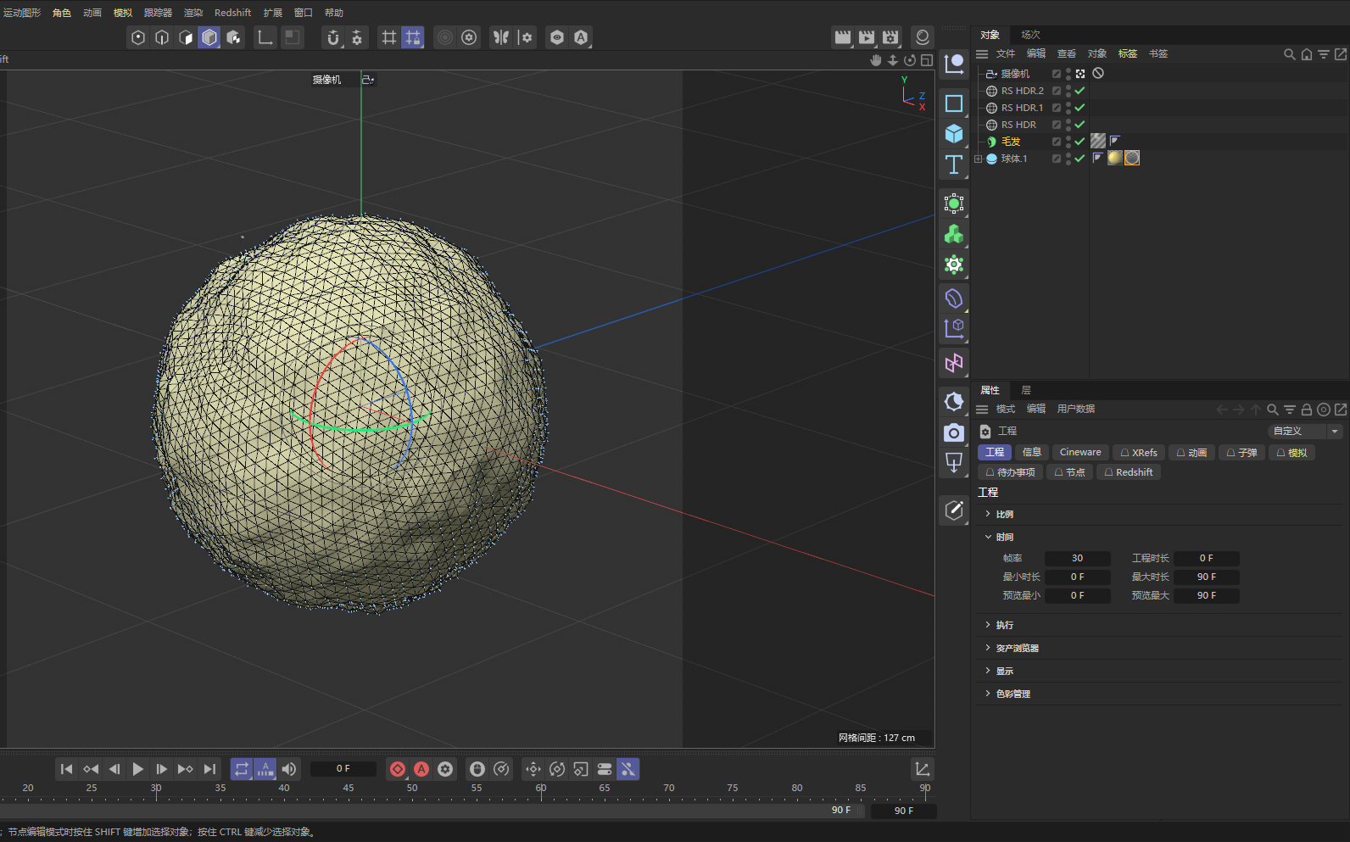
Task: Click the 待办事项 tab button
Action: click(1010, 472)
